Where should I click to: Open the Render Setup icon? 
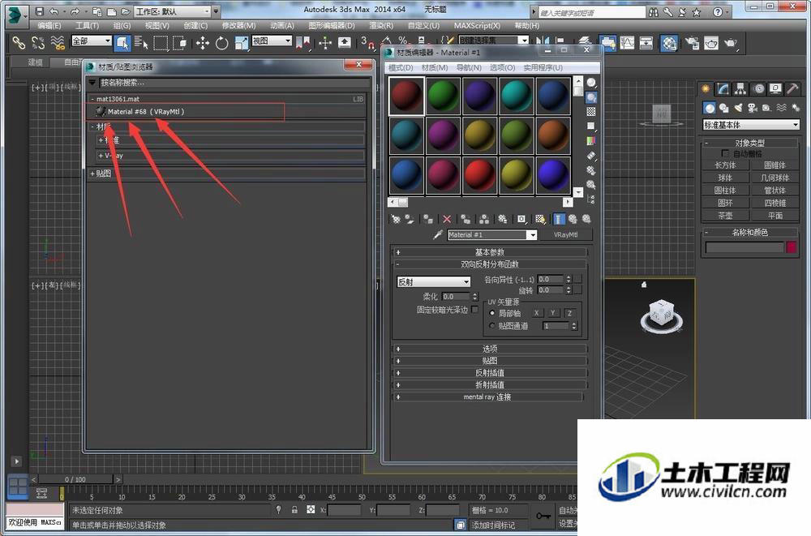tap(693, 43)
